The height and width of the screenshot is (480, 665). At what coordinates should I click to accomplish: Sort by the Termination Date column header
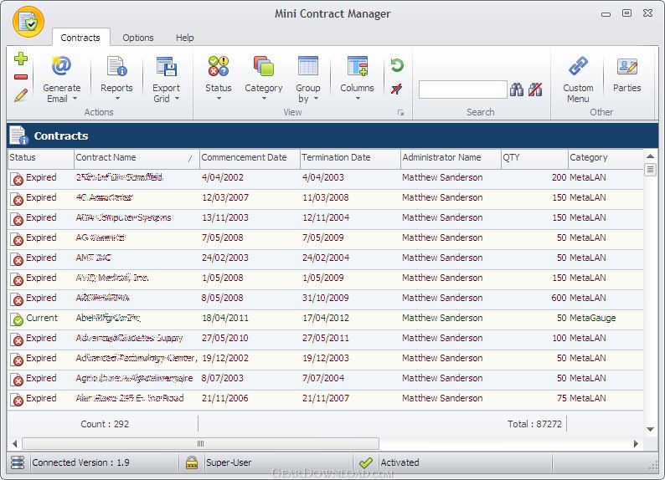[x=350, y=157]
